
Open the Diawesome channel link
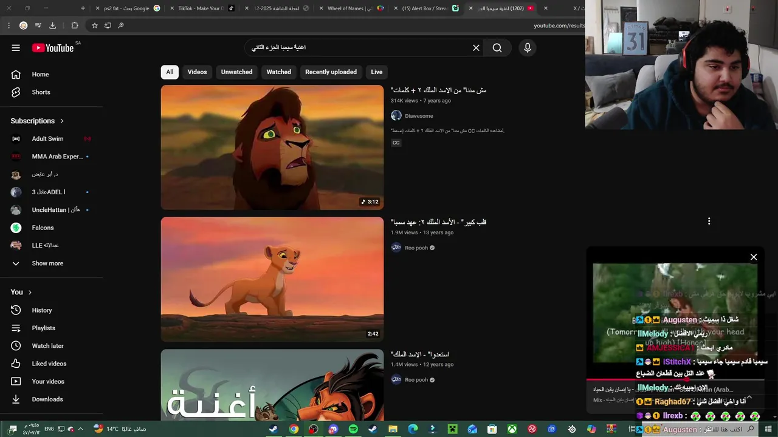[x=419, y=116]
